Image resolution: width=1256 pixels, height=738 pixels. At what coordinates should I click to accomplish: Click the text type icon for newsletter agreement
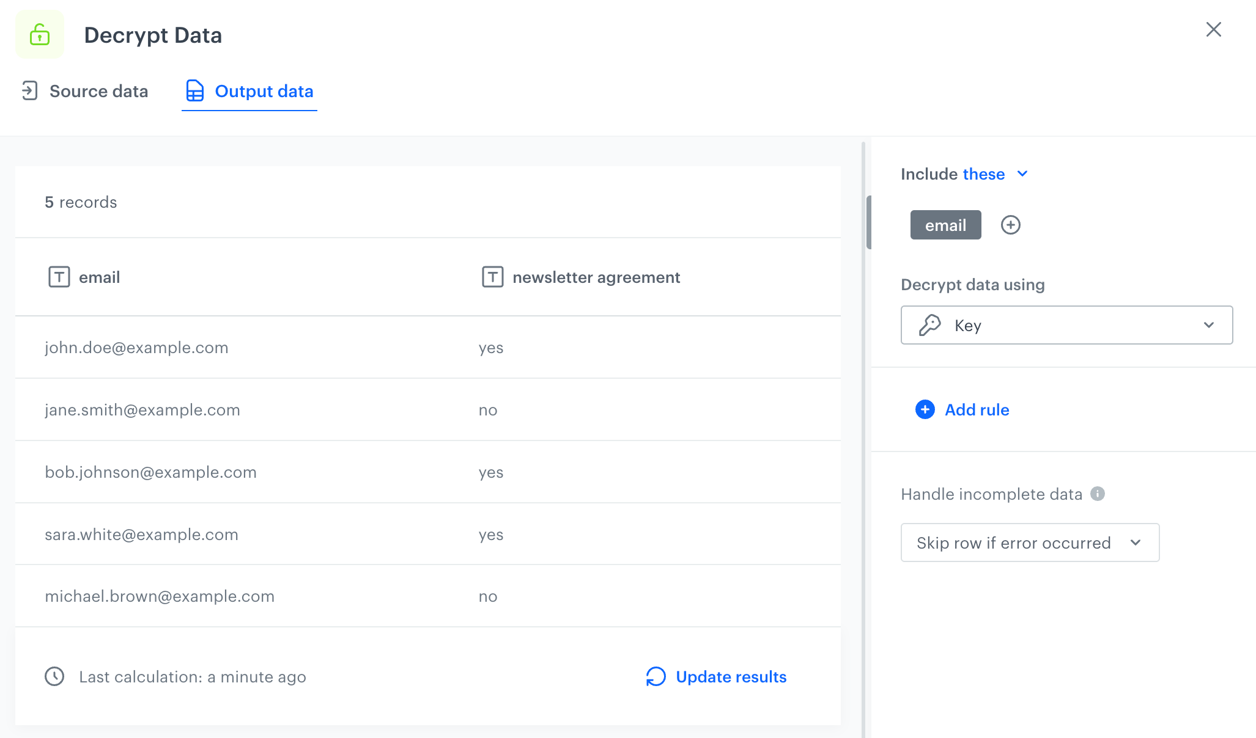click(x=492, y=277)
